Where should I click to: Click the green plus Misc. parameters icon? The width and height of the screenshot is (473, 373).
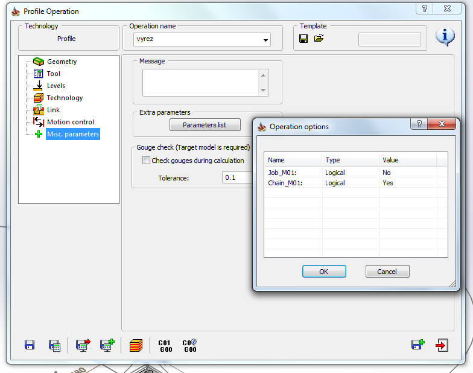pyautogui.click(x=39, y=134)
